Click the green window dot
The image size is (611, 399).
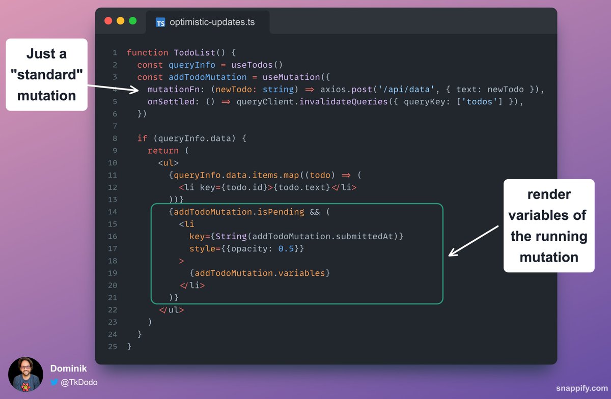pyautogui.click(x=133, y=21)
